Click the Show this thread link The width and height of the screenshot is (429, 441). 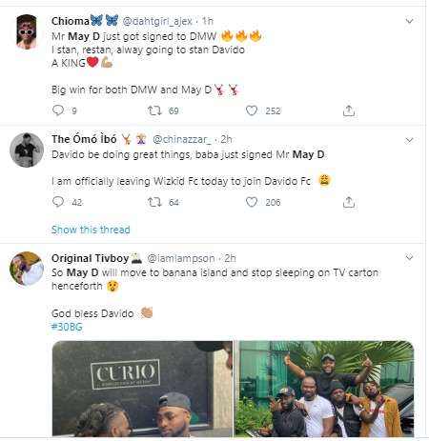coord(91,230)
